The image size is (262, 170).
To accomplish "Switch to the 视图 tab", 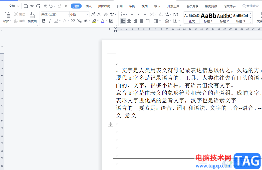I will (145, 6).
